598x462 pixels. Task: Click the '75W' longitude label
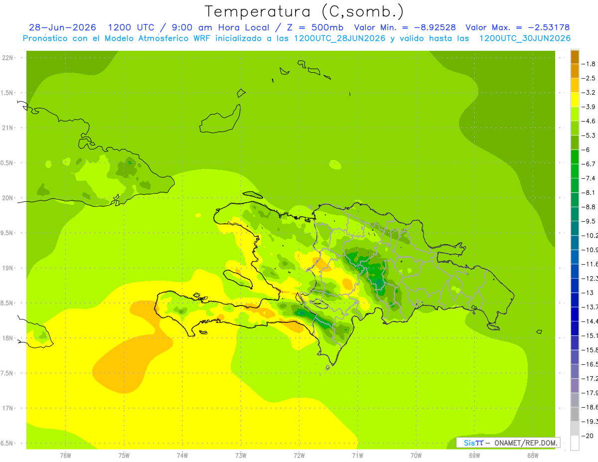(124, 455)
